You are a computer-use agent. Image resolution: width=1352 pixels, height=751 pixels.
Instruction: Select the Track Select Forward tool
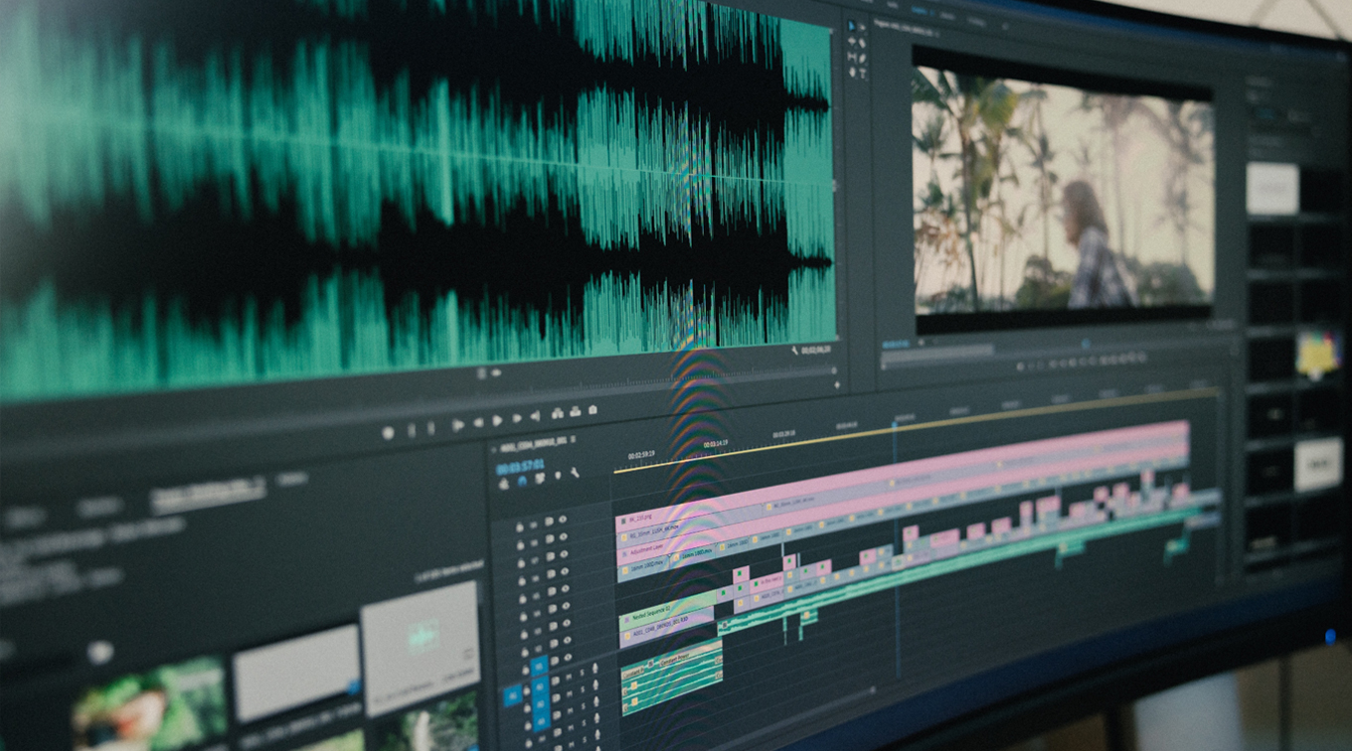[862, 28]
